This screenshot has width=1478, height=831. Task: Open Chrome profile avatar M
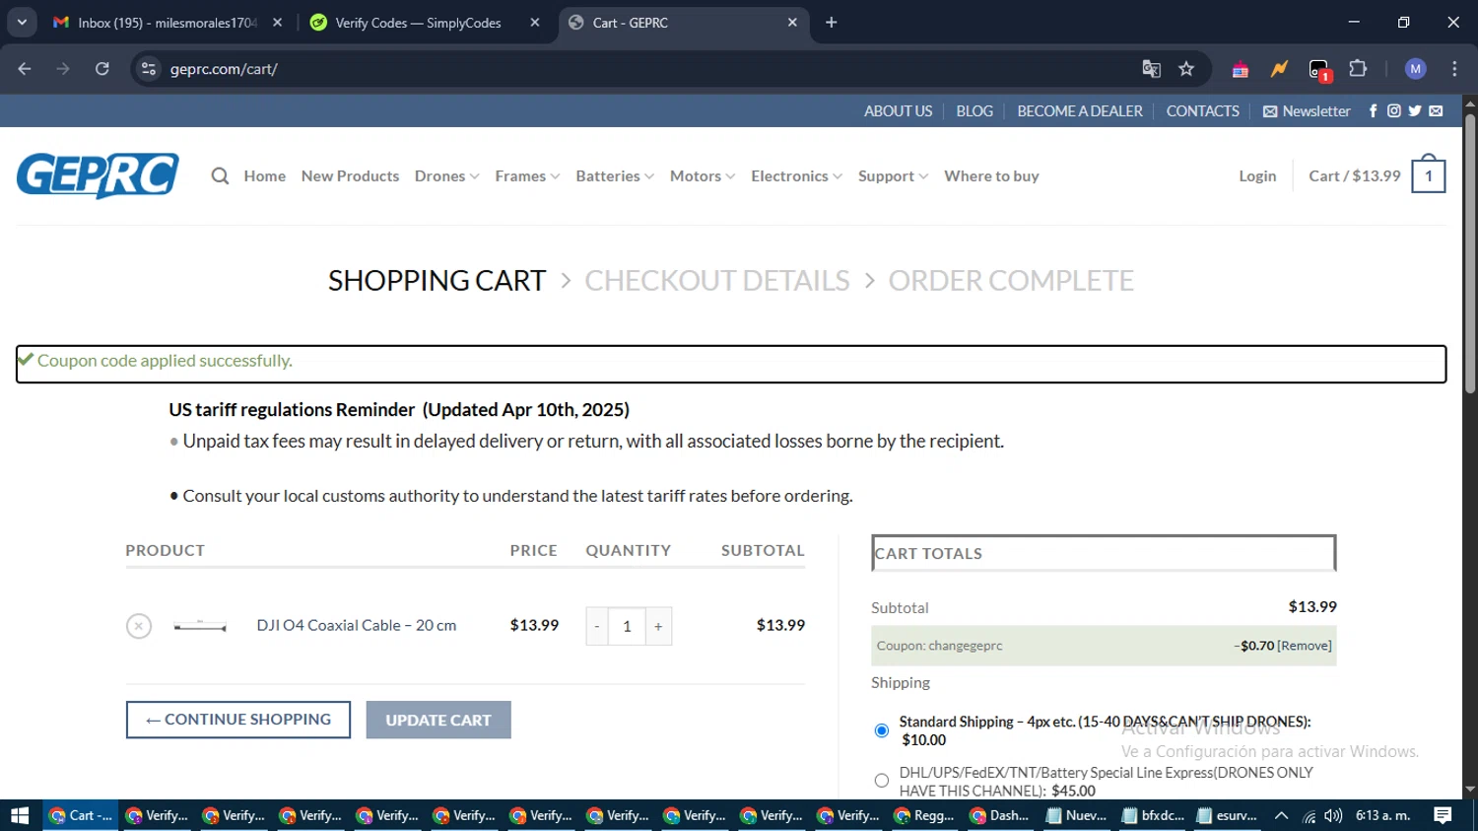(x=1415, y=69)
